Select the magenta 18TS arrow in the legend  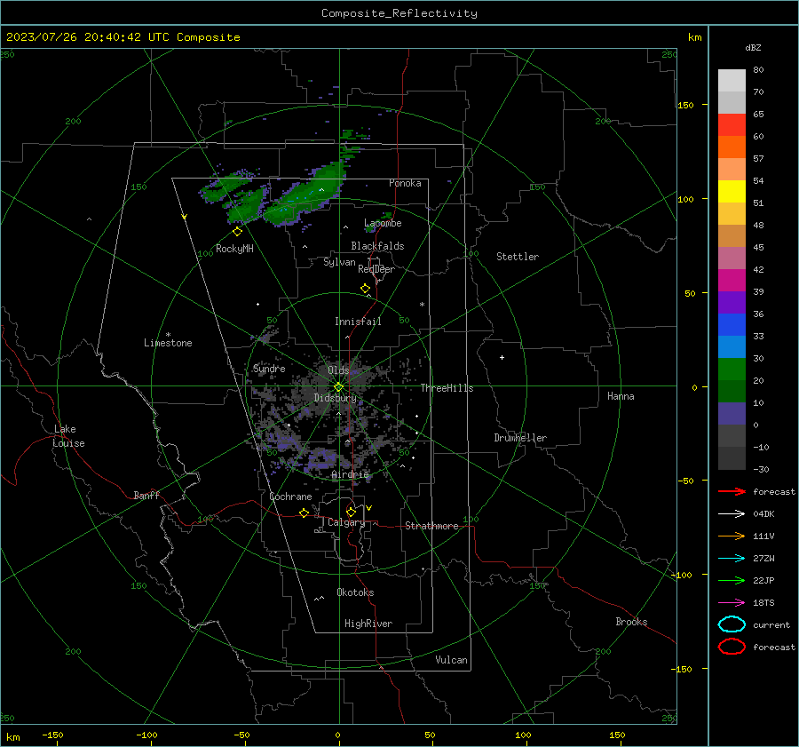pos(732,603)
